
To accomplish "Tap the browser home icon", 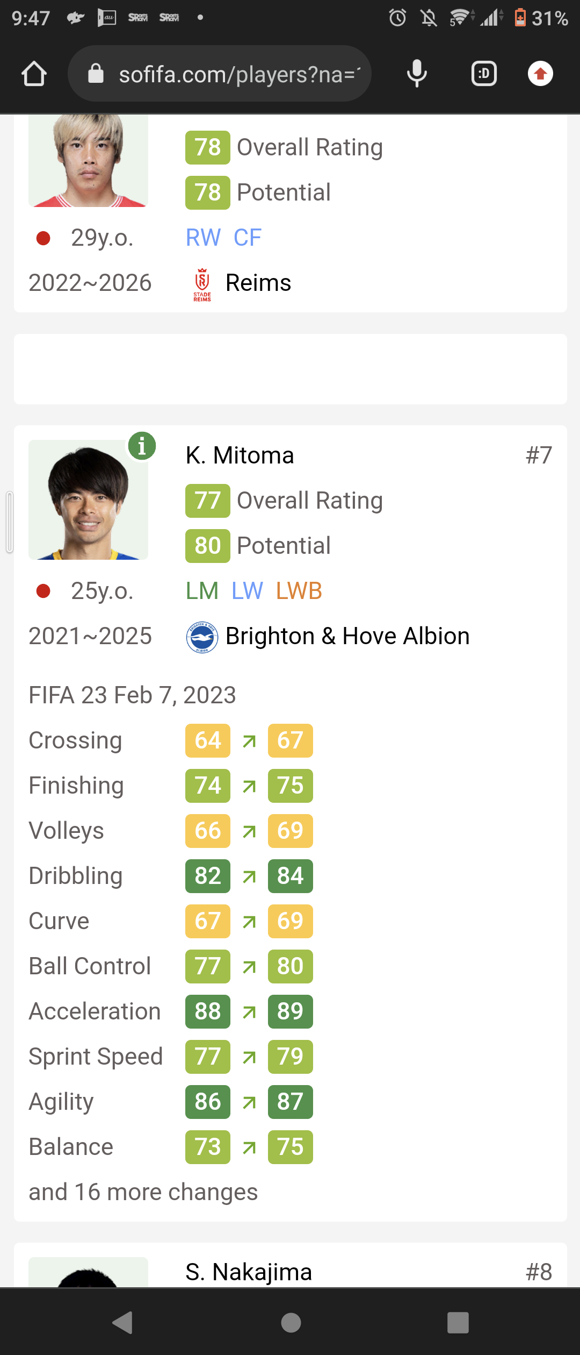I will 34,74.
